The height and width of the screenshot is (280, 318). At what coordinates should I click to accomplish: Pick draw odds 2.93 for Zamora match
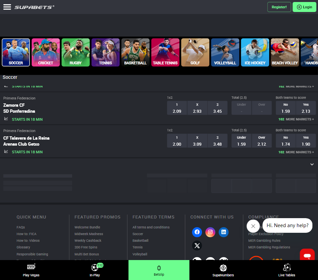click(197, 108)
